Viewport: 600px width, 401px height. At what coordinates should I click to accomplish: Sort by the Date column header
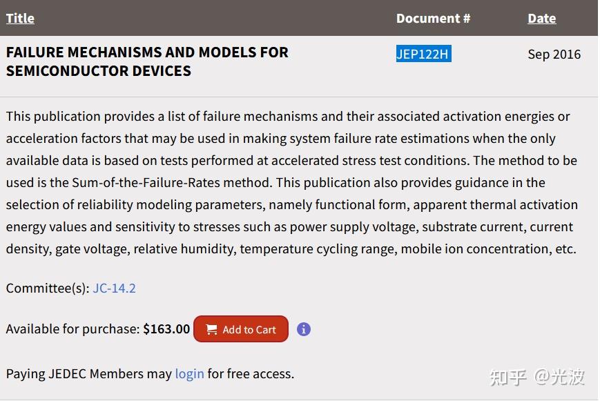coord(541,19)
